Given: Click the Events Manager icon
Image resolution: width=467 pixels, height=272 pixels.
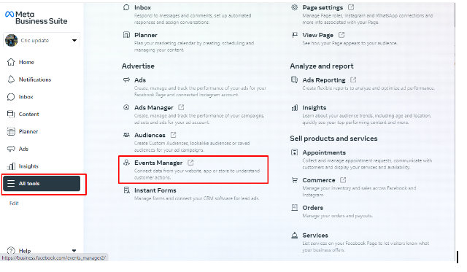Looking at the screenshot, I should click(x=126, y=163).
